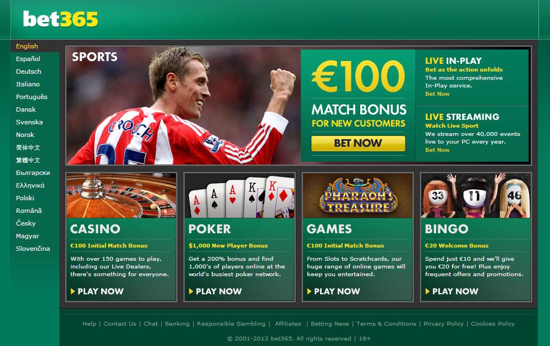Open the Casino roulette wheel image

click(x=121, y=195)
